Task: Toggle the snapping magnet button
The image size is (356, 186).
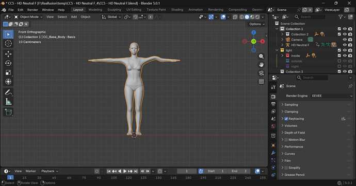Action: tap(135, 17)
